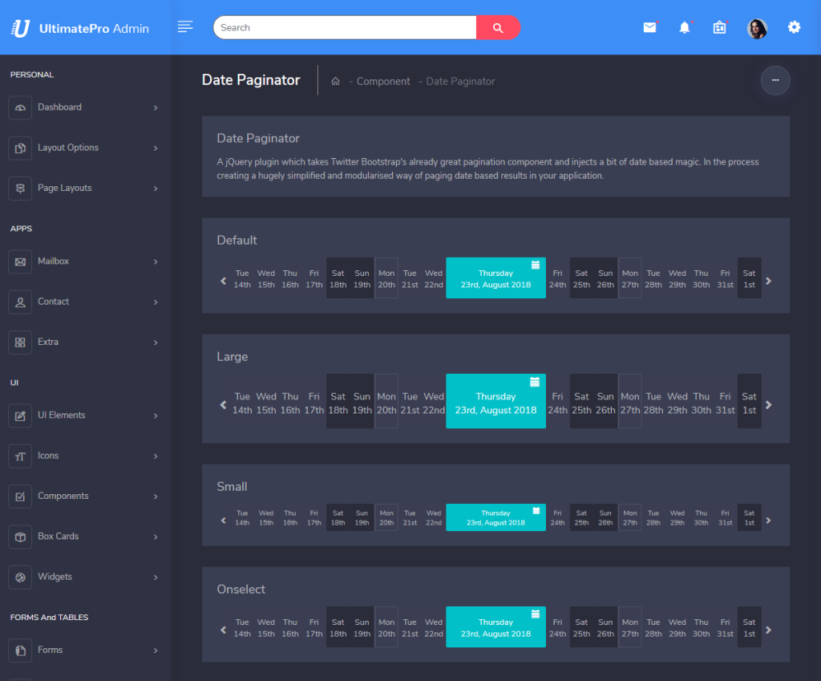Image resolution: width=821 pixels, height=681 pixels.
Task: Click inside the Search field
Action: click(x=345, y=28)
